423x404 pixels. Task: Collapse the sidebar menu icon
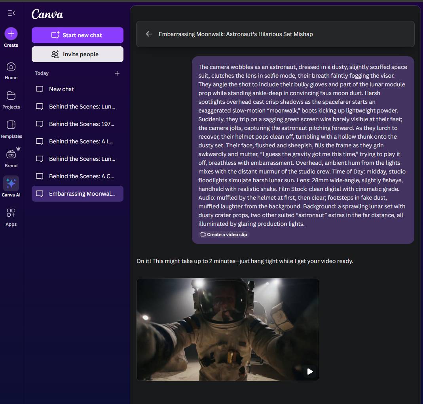11,13
